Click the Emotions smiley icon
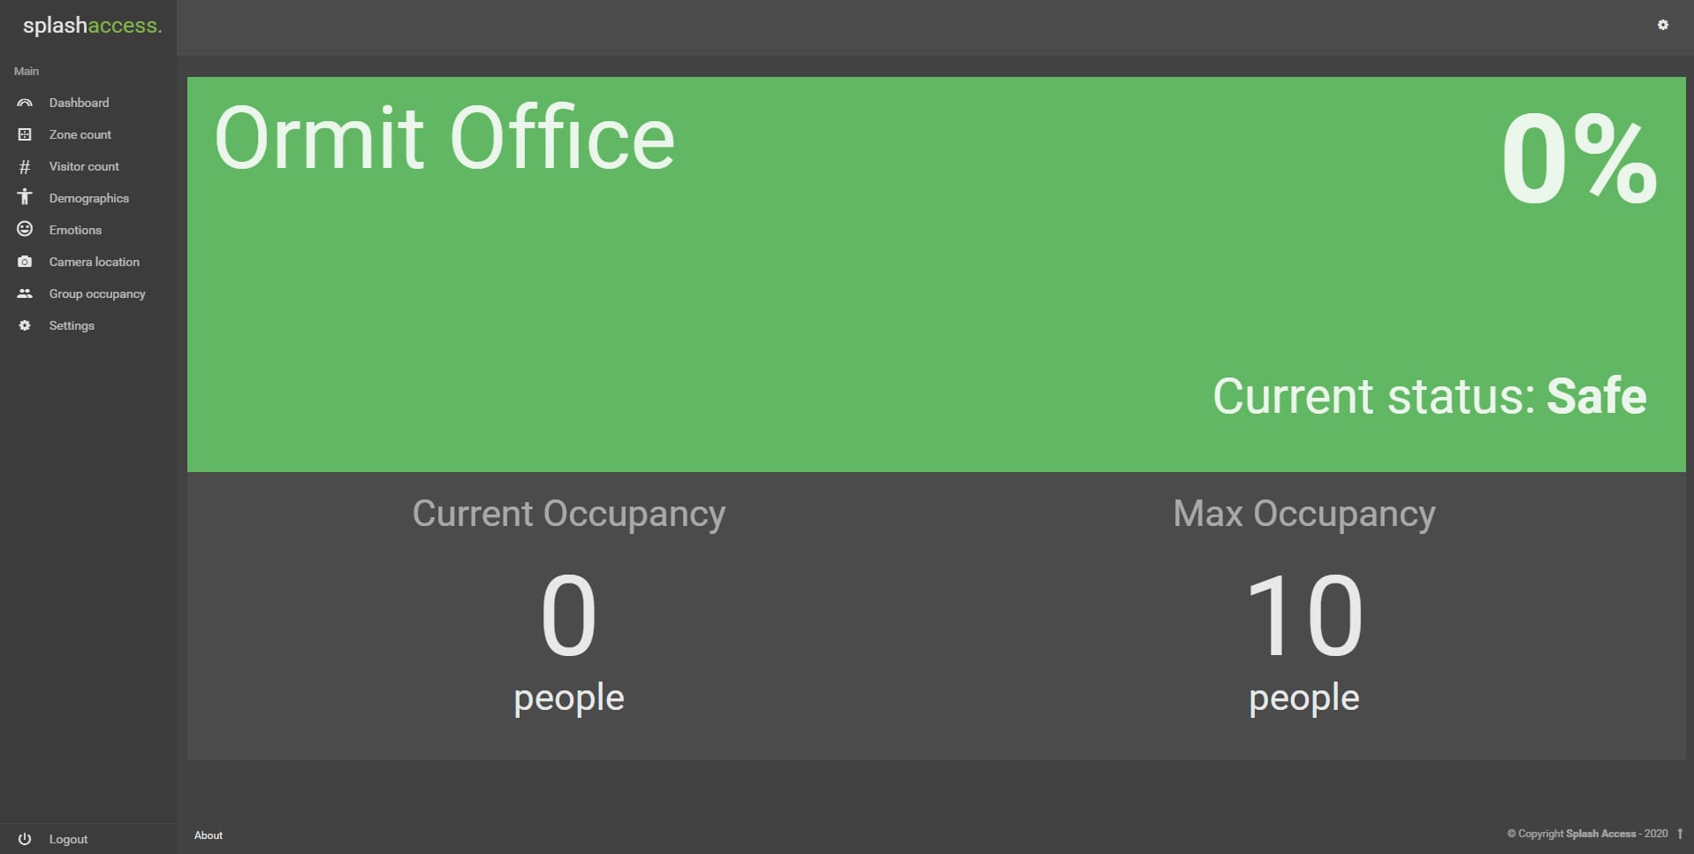Image resolution: width=1694 pixels, height=854 pixels. (x=25, y=229)
